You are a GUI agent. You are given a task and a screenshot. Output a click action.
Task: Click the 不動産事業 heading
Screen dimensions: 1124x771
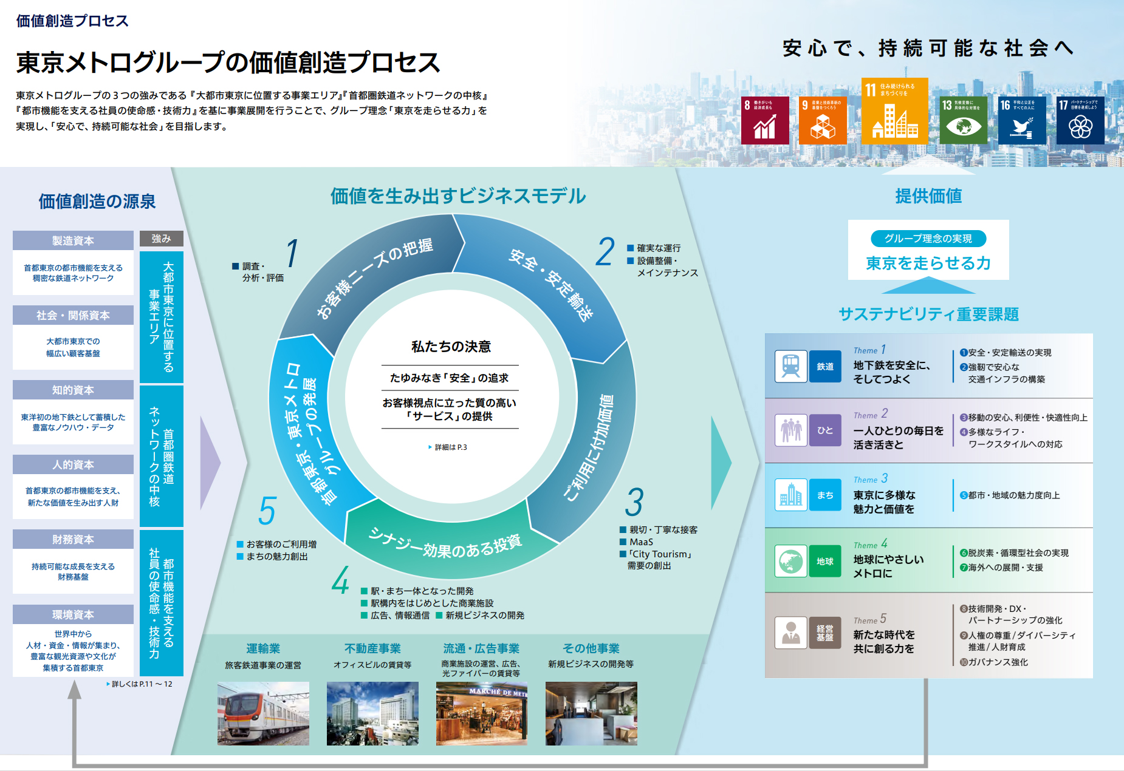pos(372,648)
